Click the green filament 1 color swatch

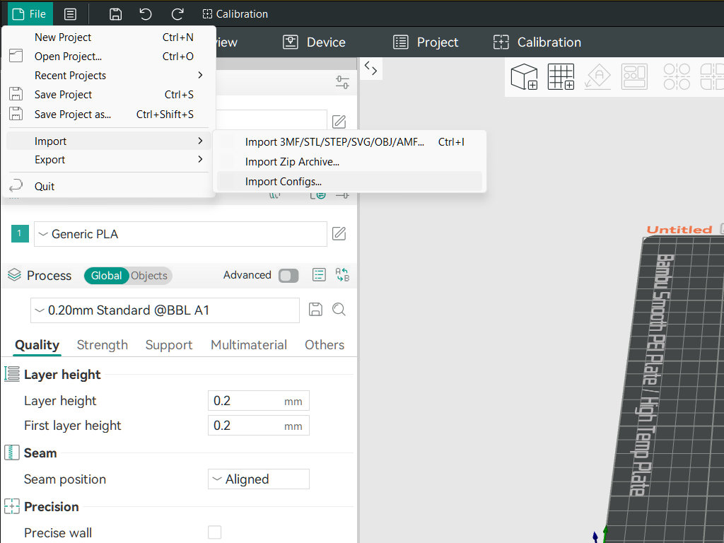click(20, 233)
